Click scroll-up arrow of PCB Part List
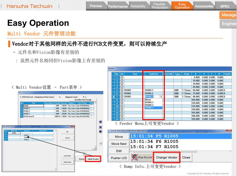 [x=96, y=103]
